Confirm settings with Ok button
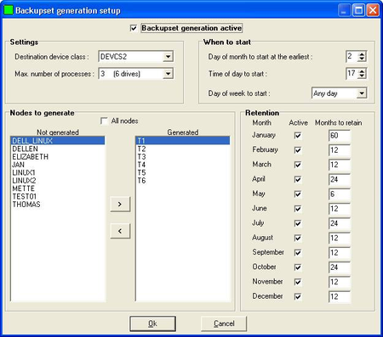The image size is (383, 337). coord(152,323)
